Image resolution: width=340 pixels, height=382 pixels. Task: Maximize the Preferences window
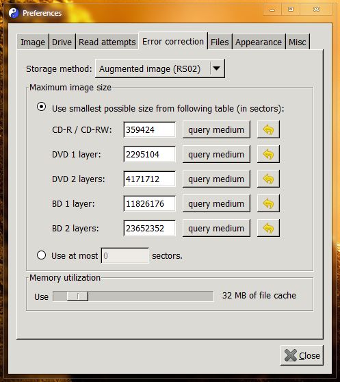click(291, 10)
